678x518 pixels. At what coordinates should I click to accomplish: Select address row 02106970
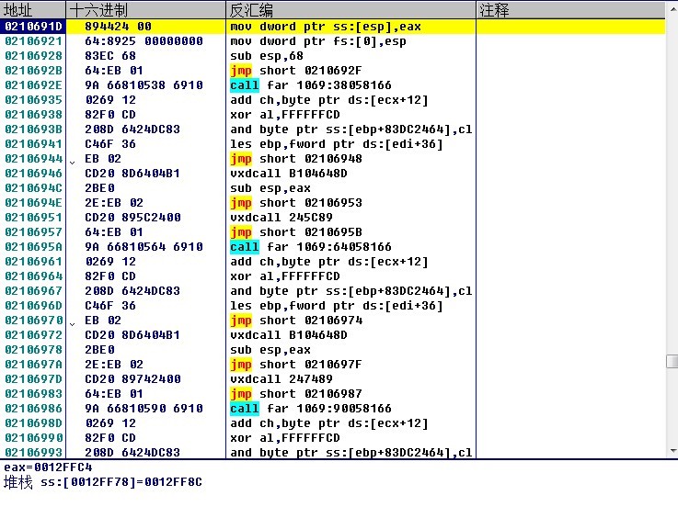tap(33, 320)
